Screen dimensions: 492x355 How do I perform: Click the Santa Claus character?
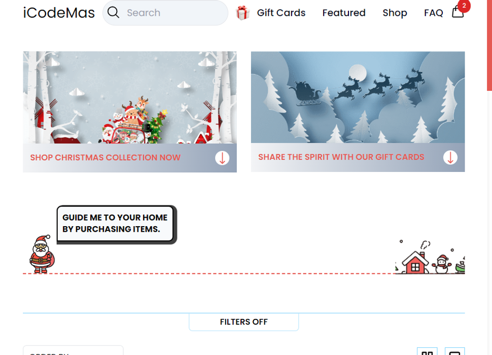[42, 254]
